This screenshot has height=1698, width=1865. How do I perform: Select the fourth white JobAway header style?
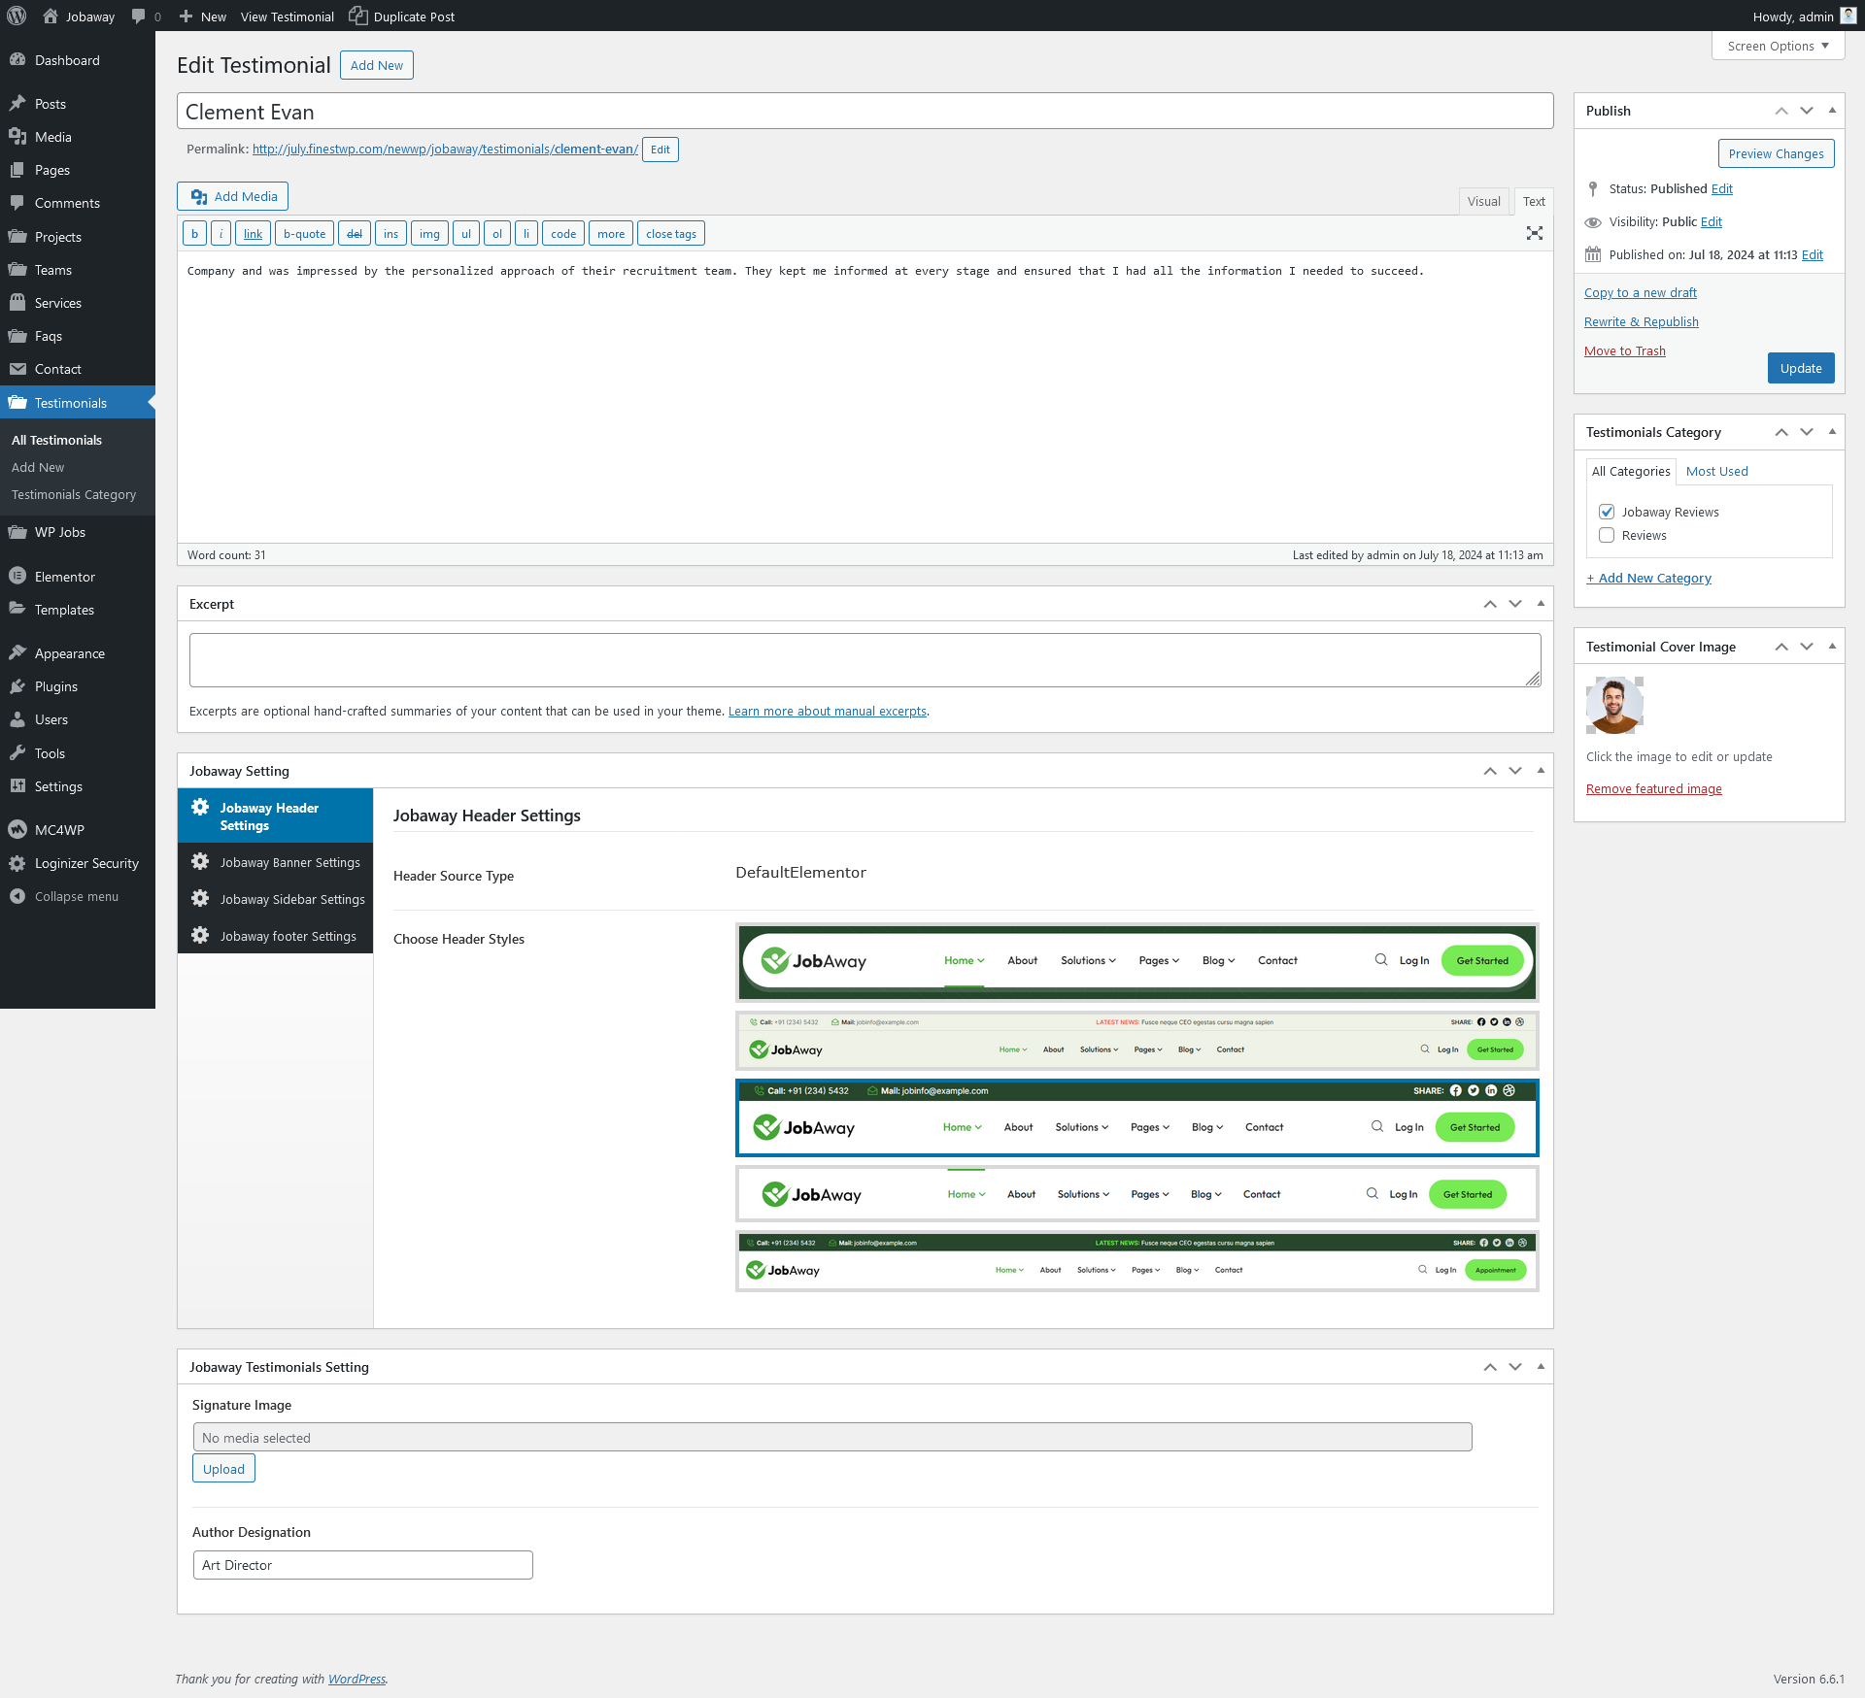pos(1136,1194)
